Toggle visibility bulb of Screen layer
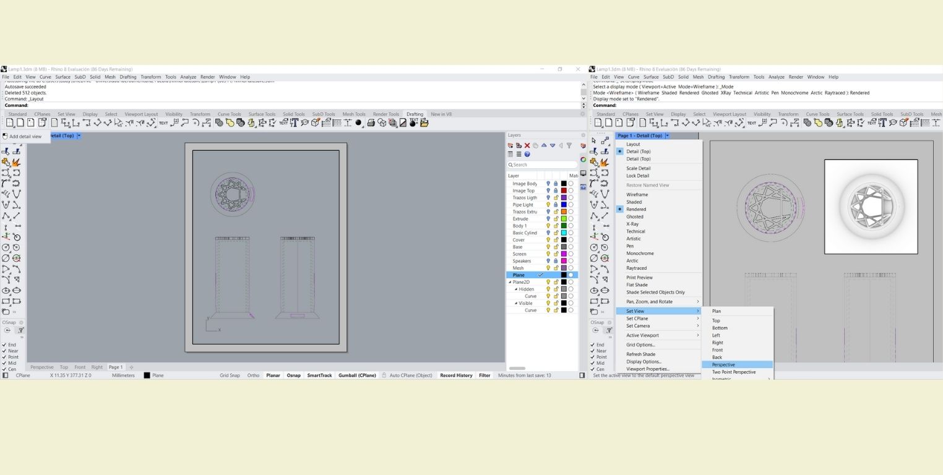The height and width of the screenshot is (475, 943). pyautogui.click(x=548, y=254)
